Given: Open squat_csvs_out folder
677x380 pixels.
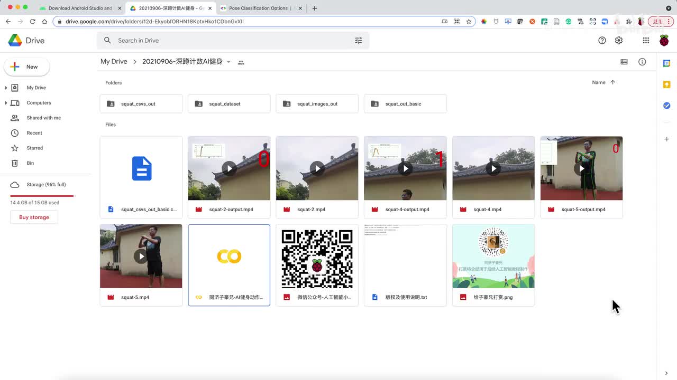Looking at the screenshot, I should pyautogui.click(x=141, y=104).
